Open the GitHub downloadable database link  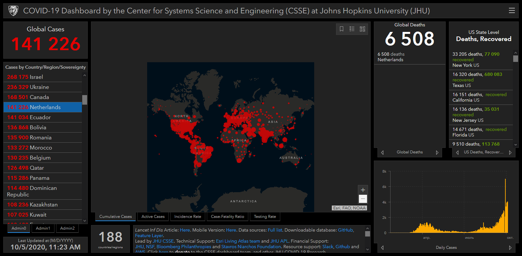(x=345, y=230)
